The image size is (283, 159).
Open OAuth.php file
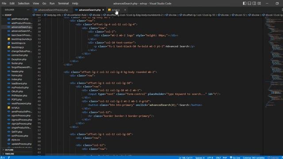pyautogui.click(x=17, y=91)
